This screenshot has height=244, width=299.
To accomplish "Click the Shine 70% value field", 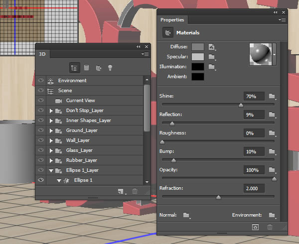I will [254, 97].
